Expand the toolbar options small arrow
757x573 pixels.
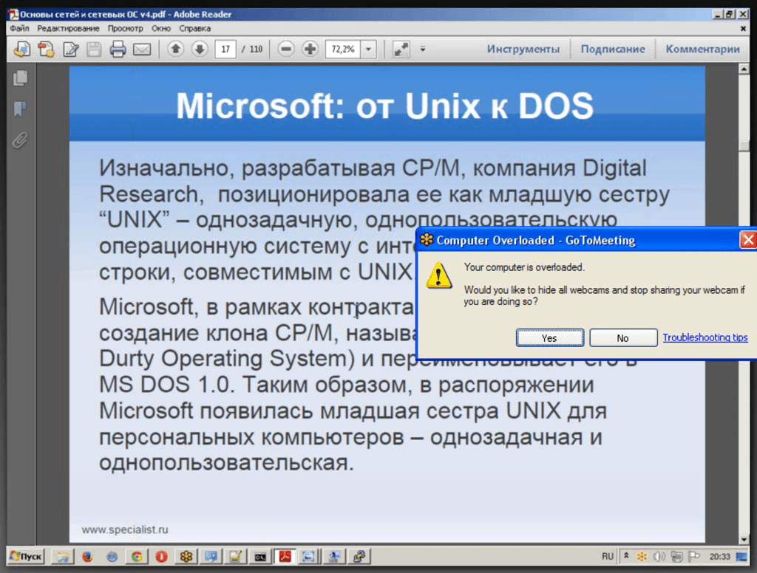(423, 49)
